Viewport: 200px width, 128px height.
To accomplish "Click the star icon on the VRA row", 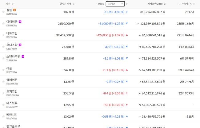I will pyautogui.click(x=3, y=116).
